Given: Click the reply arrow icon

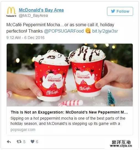Looking at the screenshot, I should pos(9,142).
